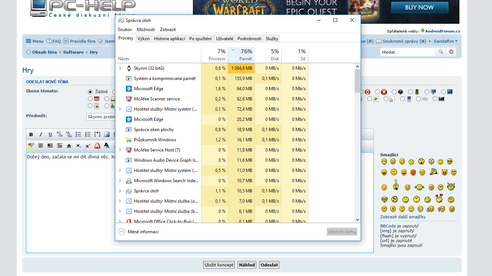Collapse Task Manager with 'Méně informací'
The width and height of the screenshot is (492, 276).
click(138, 232)
